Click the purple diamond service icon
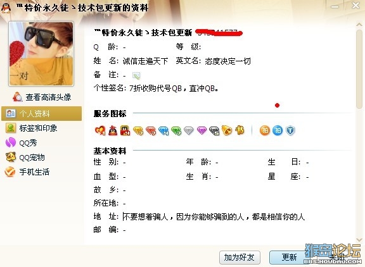Viewport: 365px width, 267px height. tap(202, 130)
